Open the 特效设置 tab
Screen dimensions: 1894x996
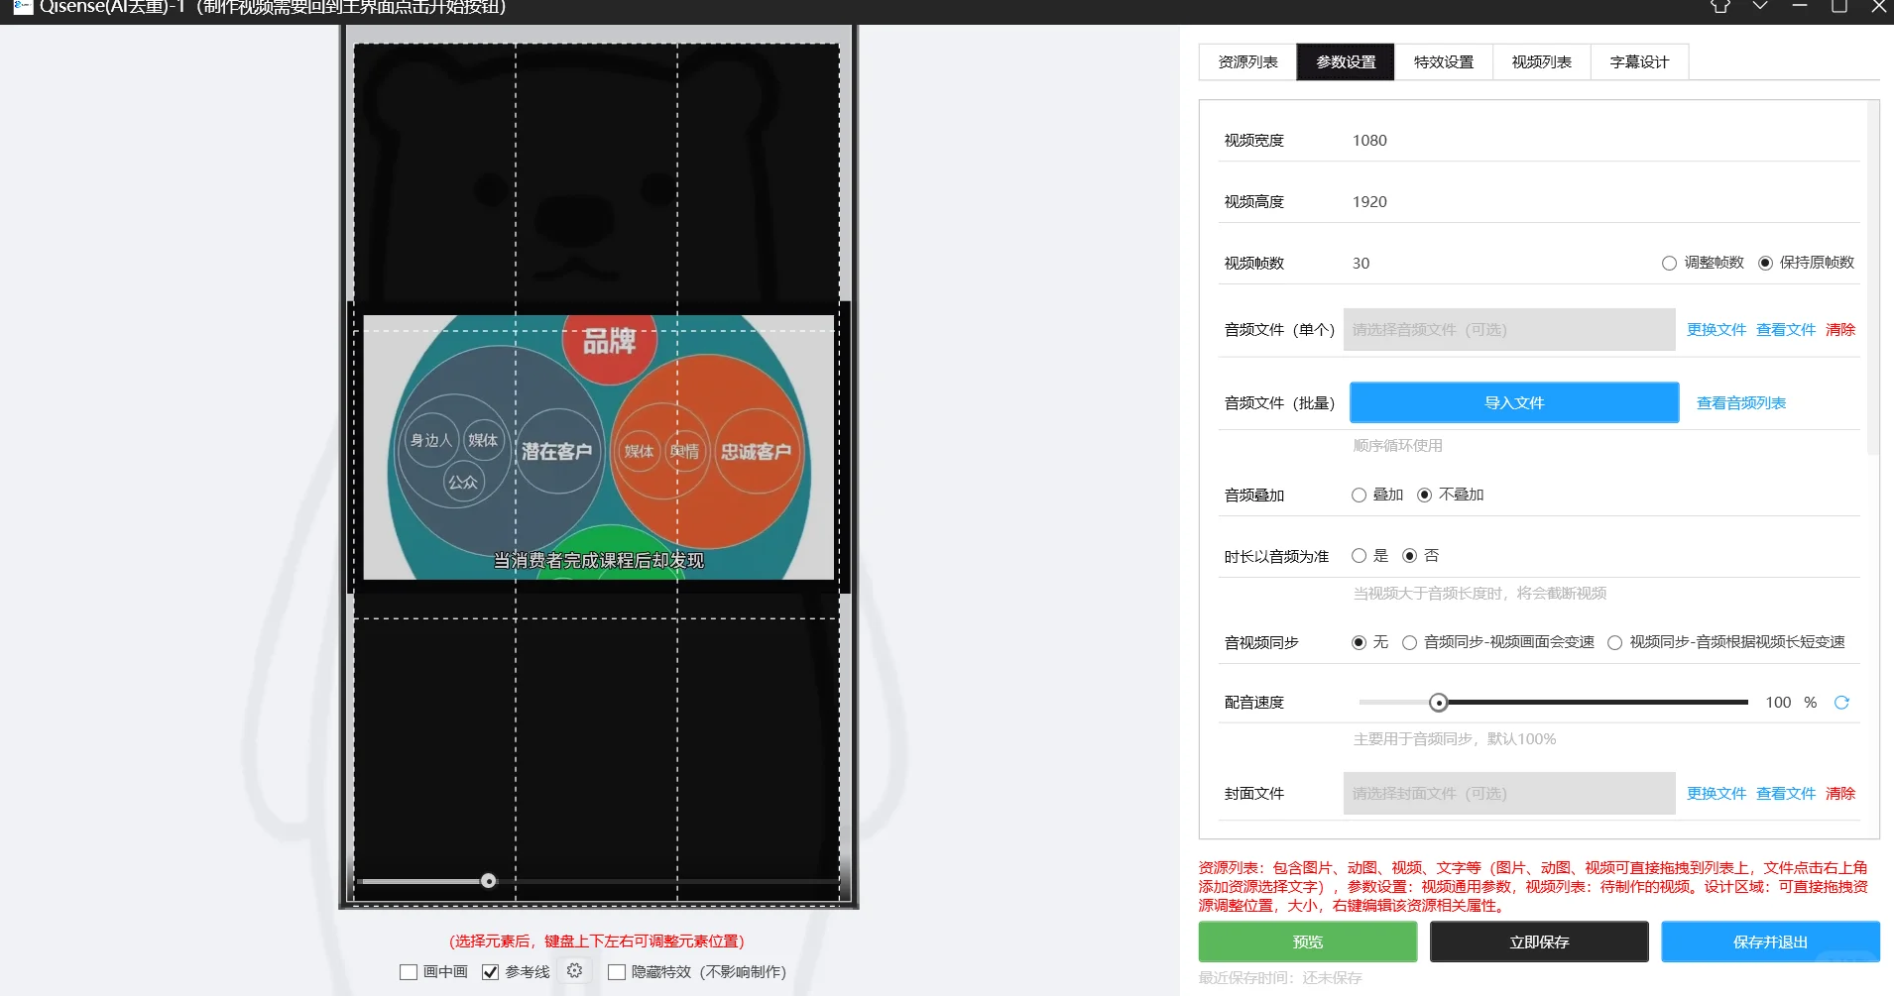[x=1443, y=61]
